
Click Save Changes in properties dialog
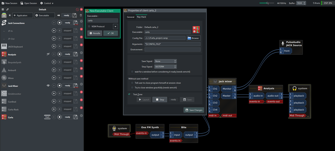pyautogui.click(x=194, y=110)
